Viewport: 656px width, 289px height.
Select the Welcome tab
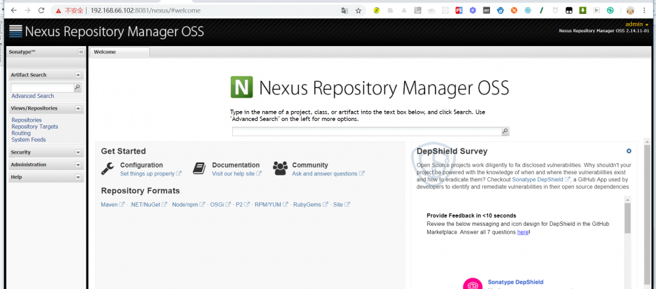click(119, 52)
